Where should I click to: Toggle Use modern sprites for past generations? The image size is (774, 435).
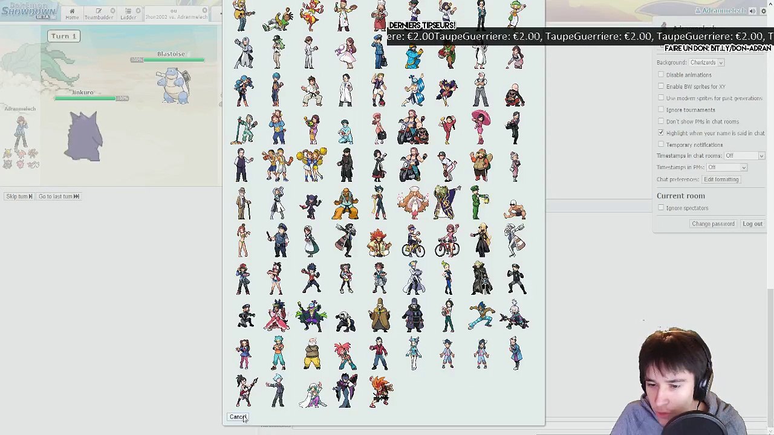pyautogui.click(x=661, y=98)
